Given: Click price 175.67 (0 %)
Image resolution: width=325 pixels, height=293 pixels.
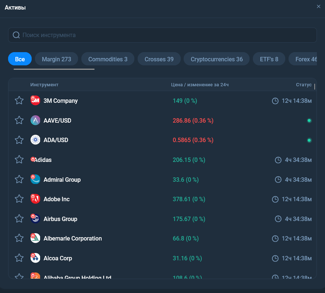Looking at the screenshot, I should point(189,219).
